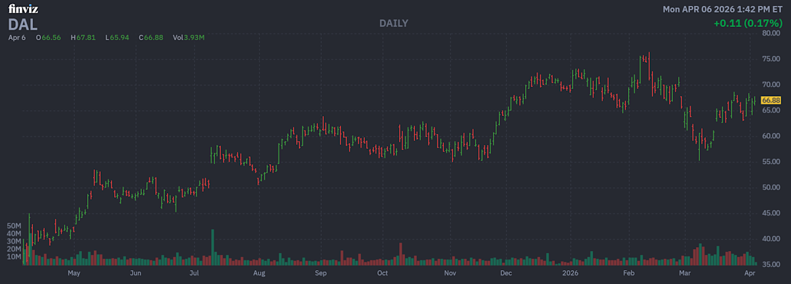
Task: Select the May marker on the time axis
Action: pos(74,272)
